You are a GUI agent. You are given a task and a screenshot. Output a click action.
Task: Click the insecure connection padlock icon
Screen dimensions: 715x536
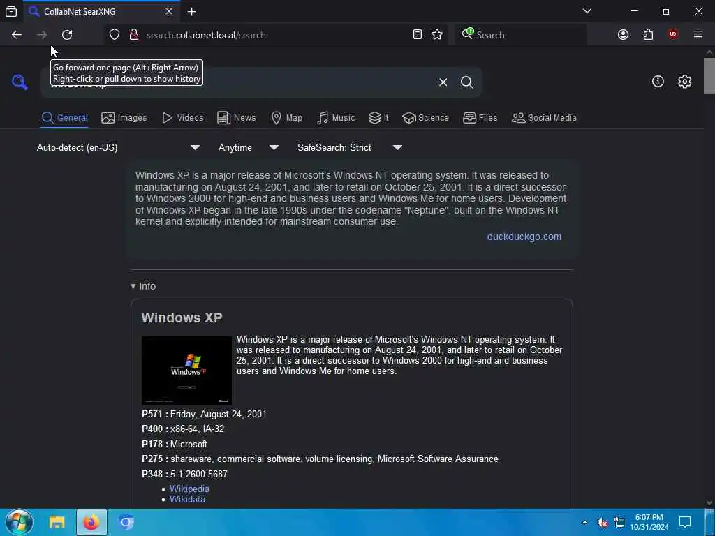pyautogui.click(x=134, y=35)
